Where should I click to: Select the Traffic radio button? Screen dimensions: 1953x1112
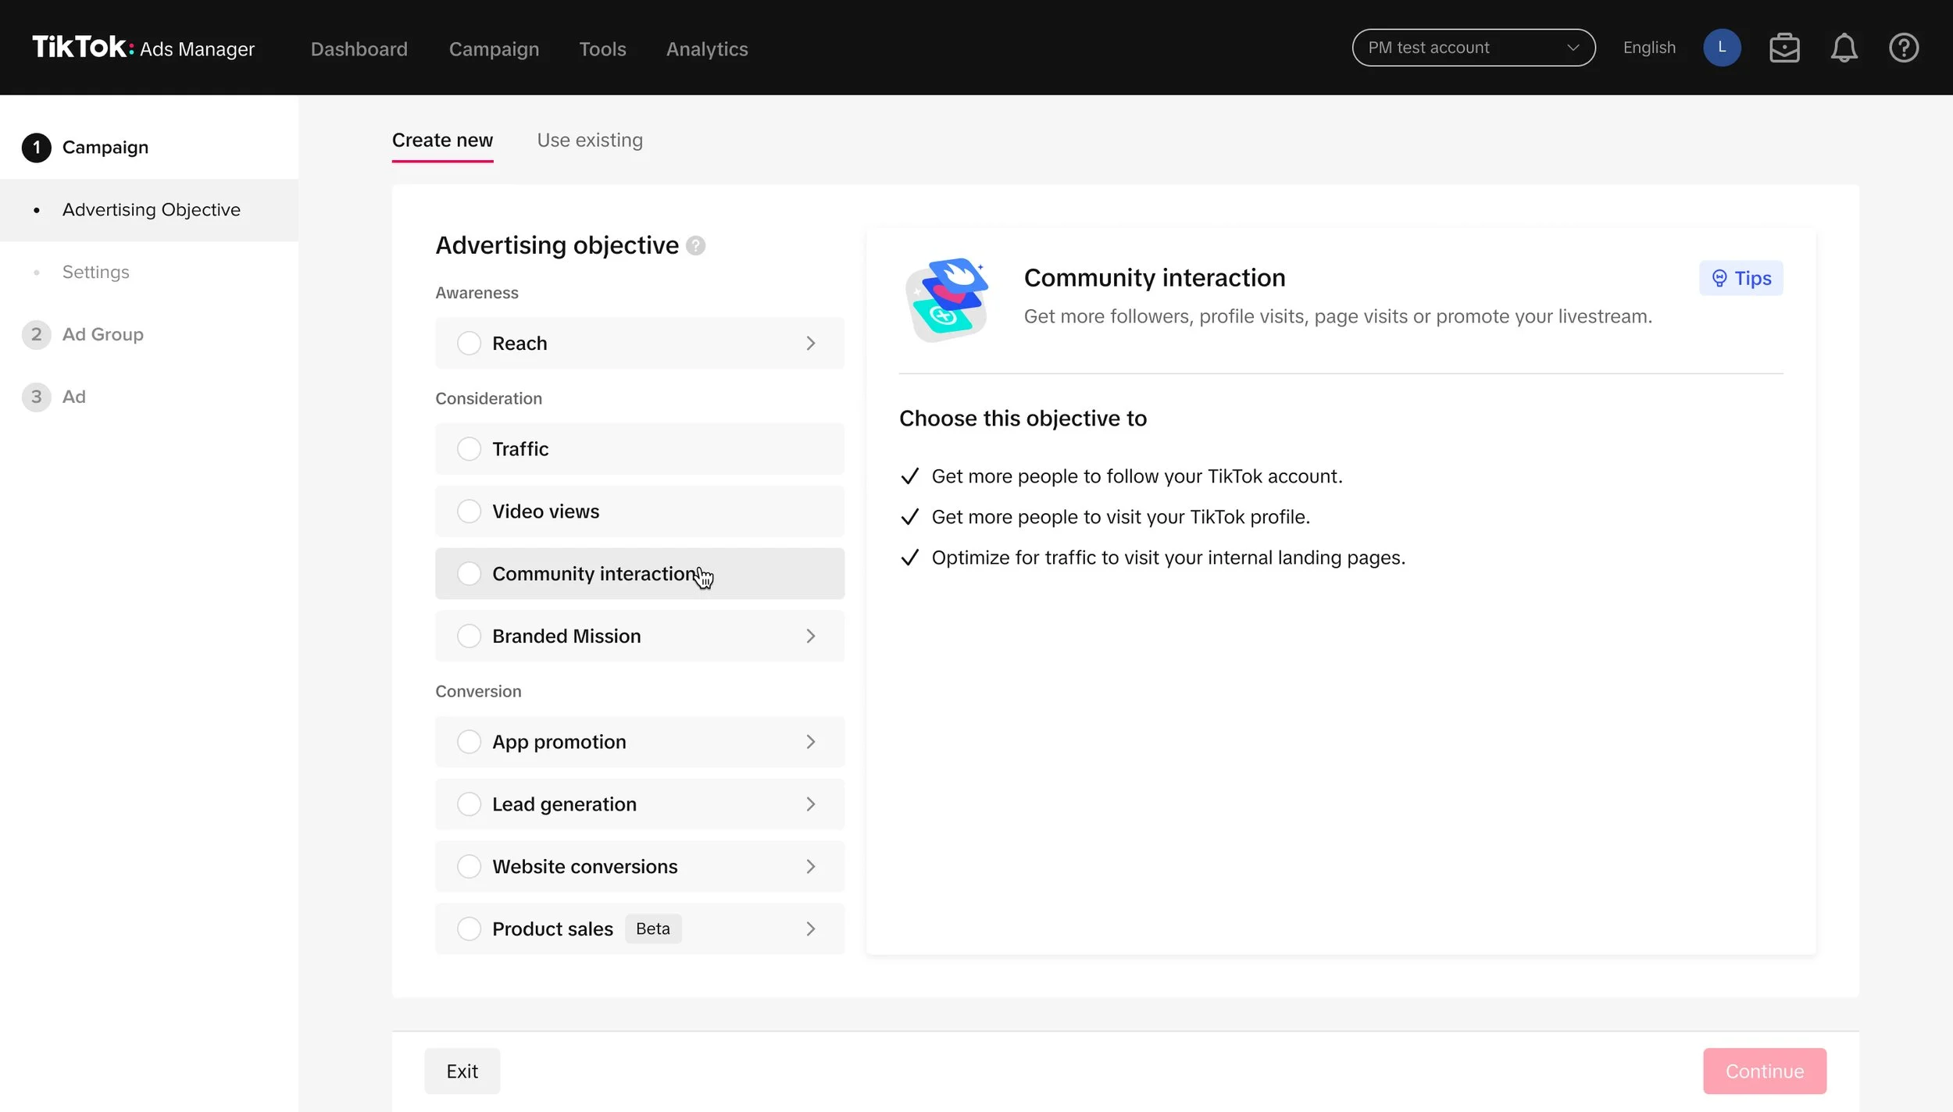[469, 449]
